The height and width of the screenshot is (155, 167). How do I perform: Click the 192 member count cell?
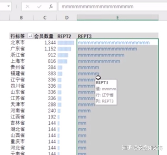[52, 117]
